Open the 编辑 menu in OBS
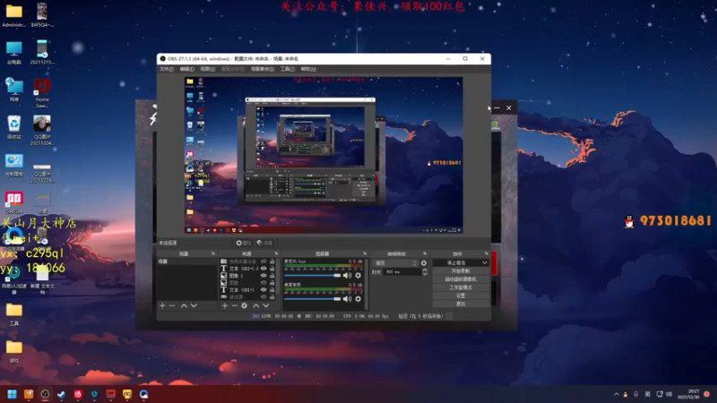 186,69
